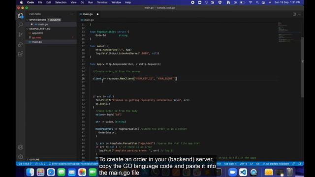
Task: Open Trash from the Dock
Action: 289,172
